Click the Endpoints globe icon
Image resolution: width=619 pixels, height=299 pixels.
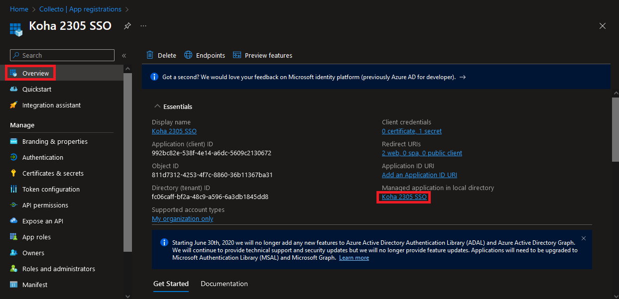point(188,55)
